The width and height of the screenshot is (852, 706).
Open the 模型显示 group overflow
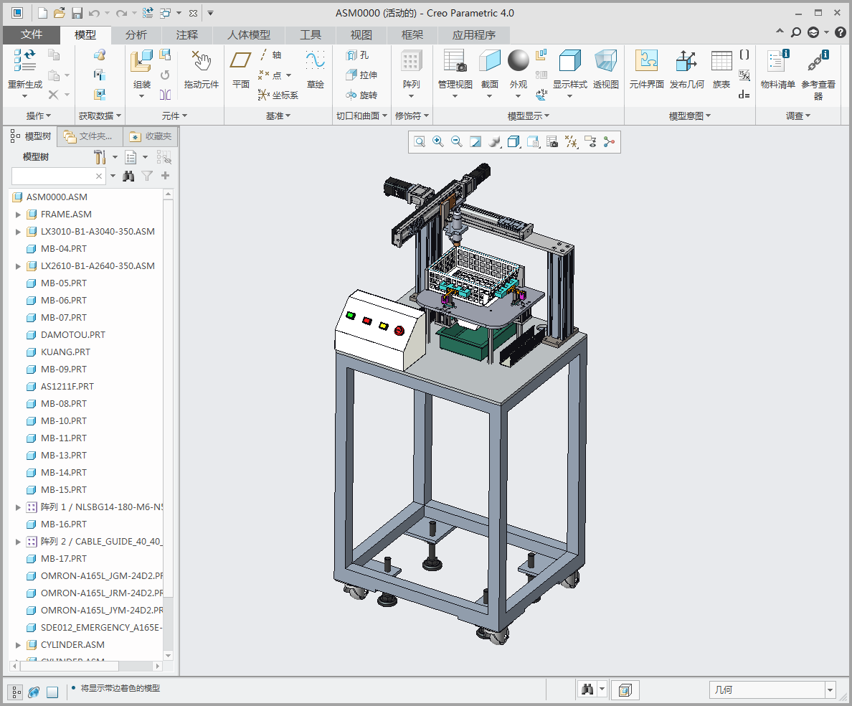tap(529, 116)
